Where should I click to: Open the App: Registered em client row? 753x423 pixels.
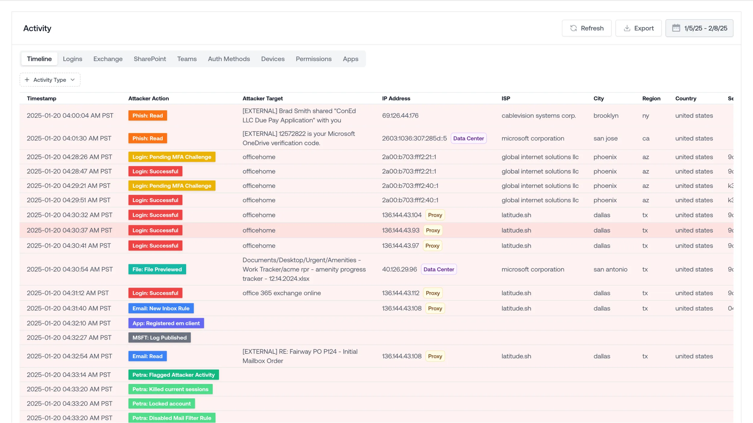tap(166, 323)
